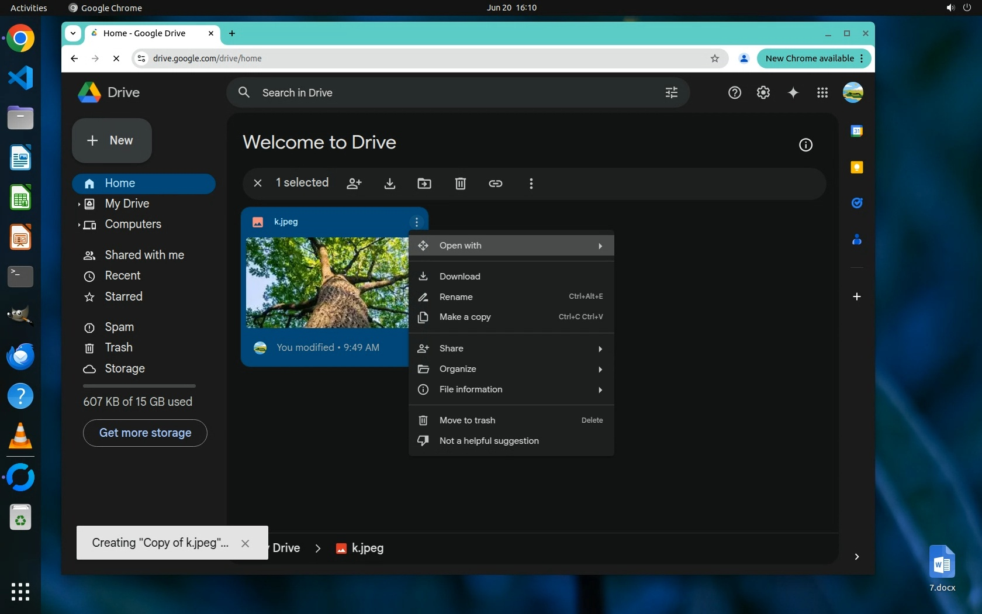Image resolution: width=982 pixels, height=614 pixels.
Task: Click the Copy link icon in toolbar
Action: 496,184
